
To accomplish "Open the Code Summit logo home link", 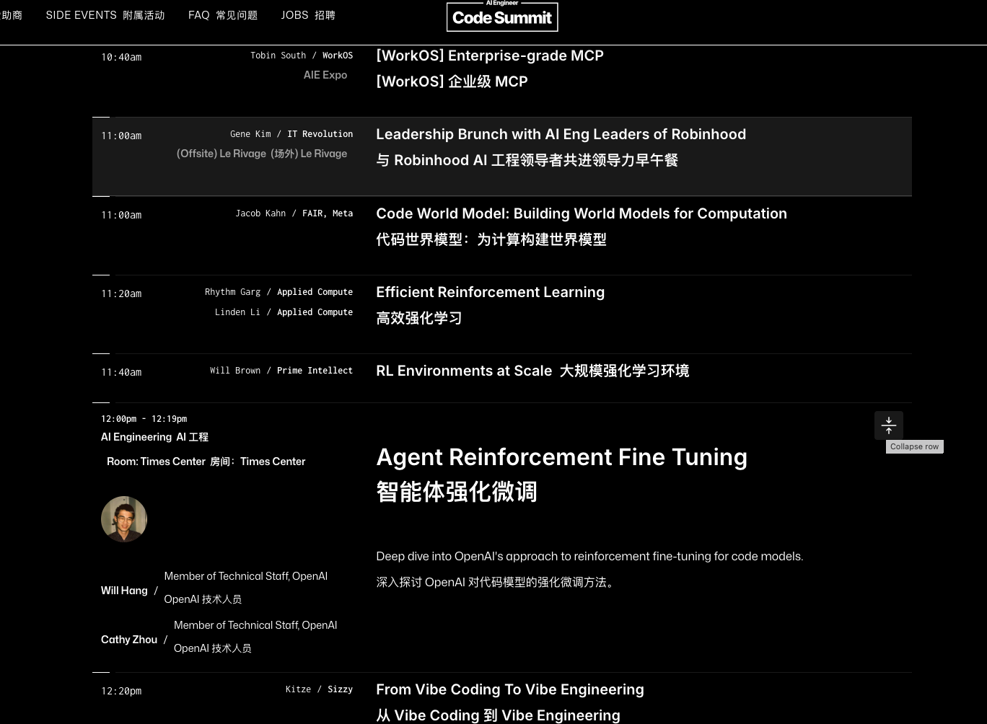I will coord(502,17).
